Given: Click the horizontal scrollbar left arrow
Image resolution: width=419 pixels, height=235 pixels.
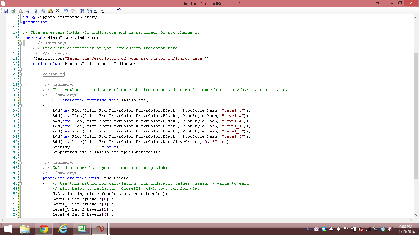Looking at the screenshot, I should 3,220.
